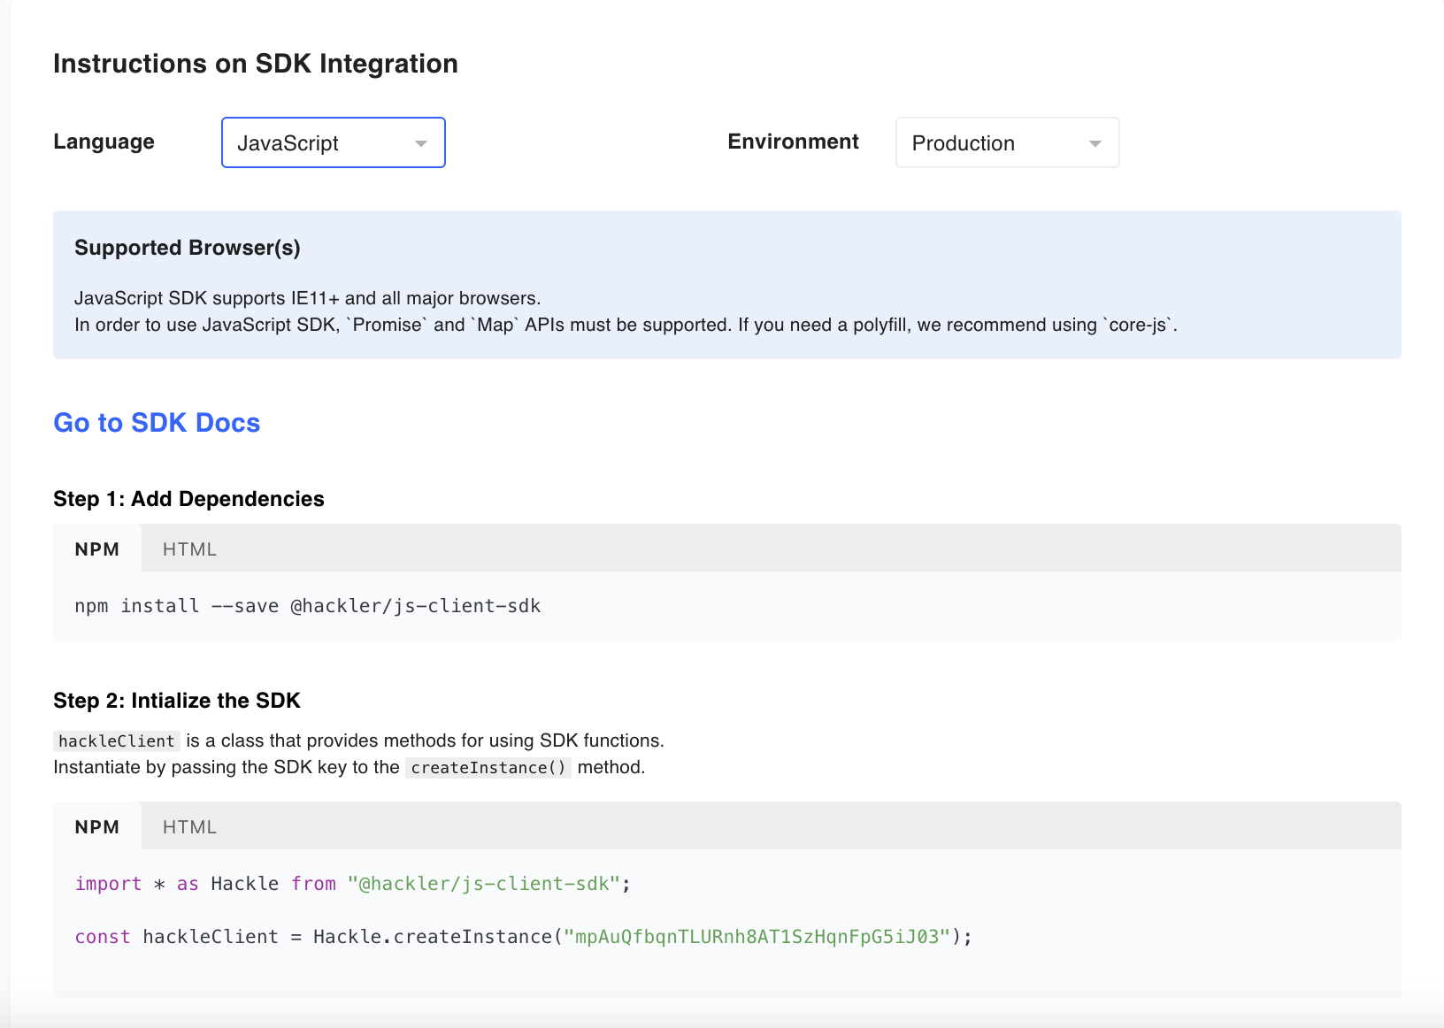The height and width of the screenshot is (1028, 1444).
Task: Click the Environment field label
Action: coord(793,142)
